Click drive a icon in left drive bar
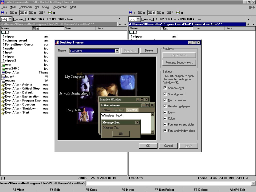The image size is (256, 192). pyautogui.click(x=3, y=13)
